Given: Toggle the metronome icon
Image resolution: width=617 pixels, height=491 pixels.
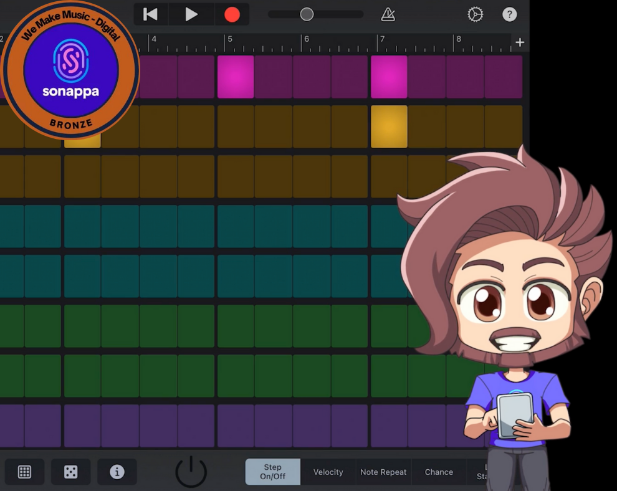Looking at the screenshot, I should 388,14.
